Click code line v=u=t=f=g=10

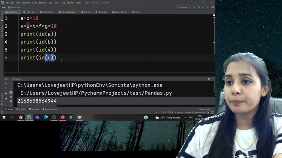[x=38, y=26]
